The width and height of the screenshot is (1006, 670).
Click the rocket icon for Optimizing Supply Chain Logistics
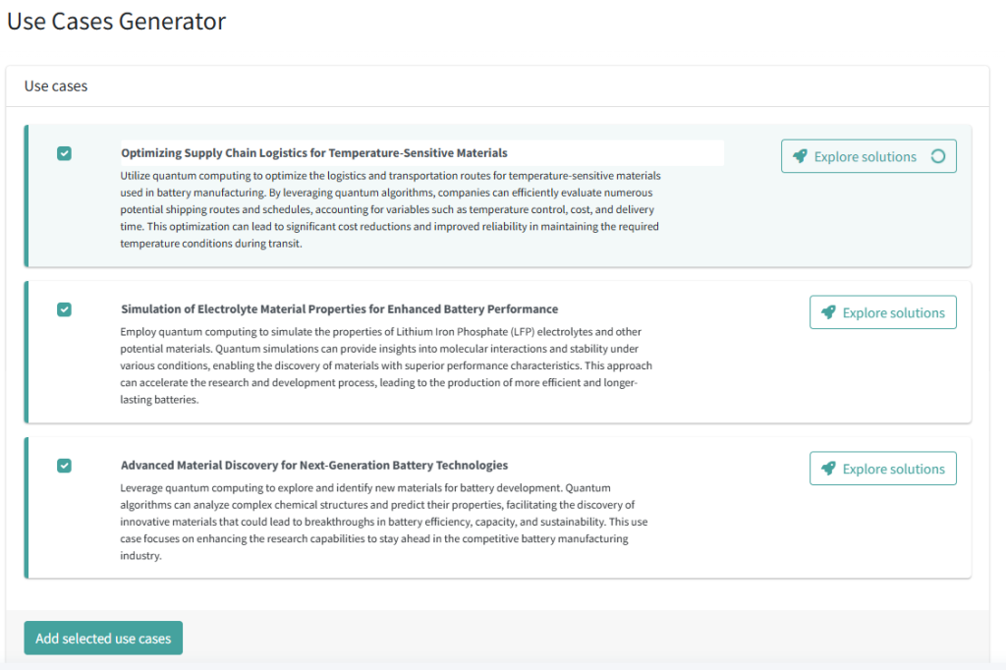coord(800,156)
